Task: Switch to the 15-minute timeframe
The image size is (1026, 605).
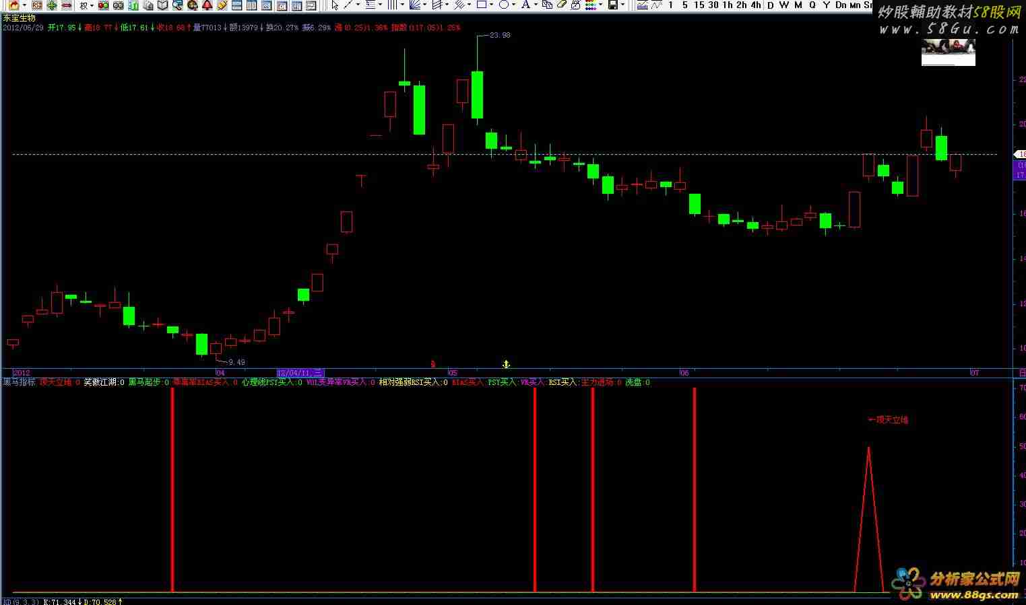Action: coord(699,5)
